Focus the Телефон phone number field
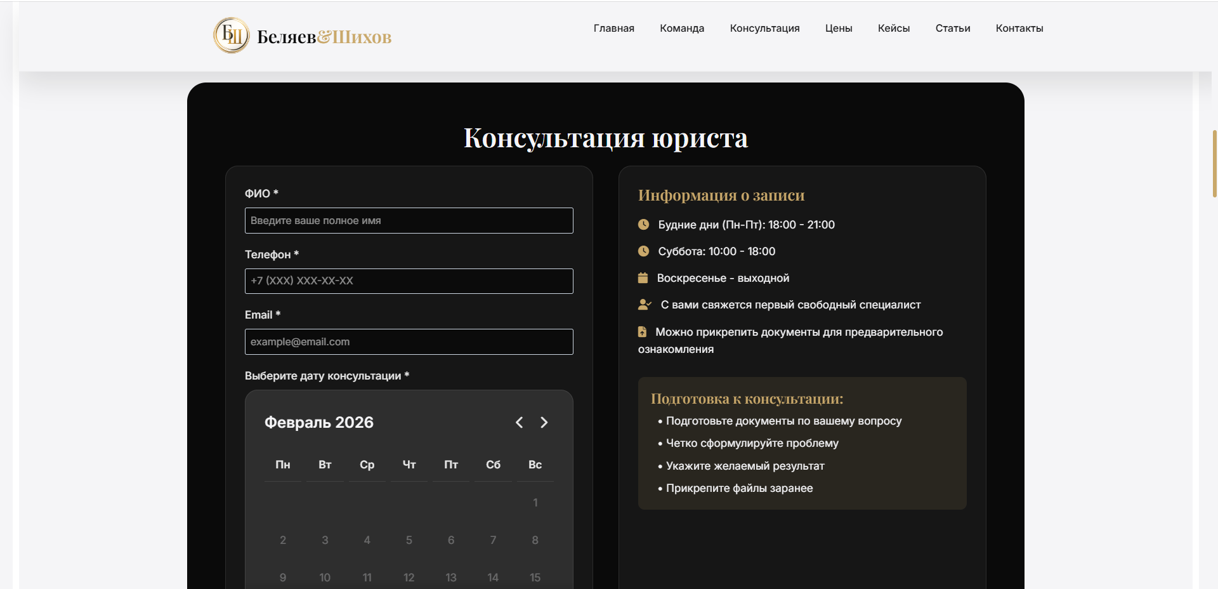1218x589 pixels. click(x=409, y=281)
